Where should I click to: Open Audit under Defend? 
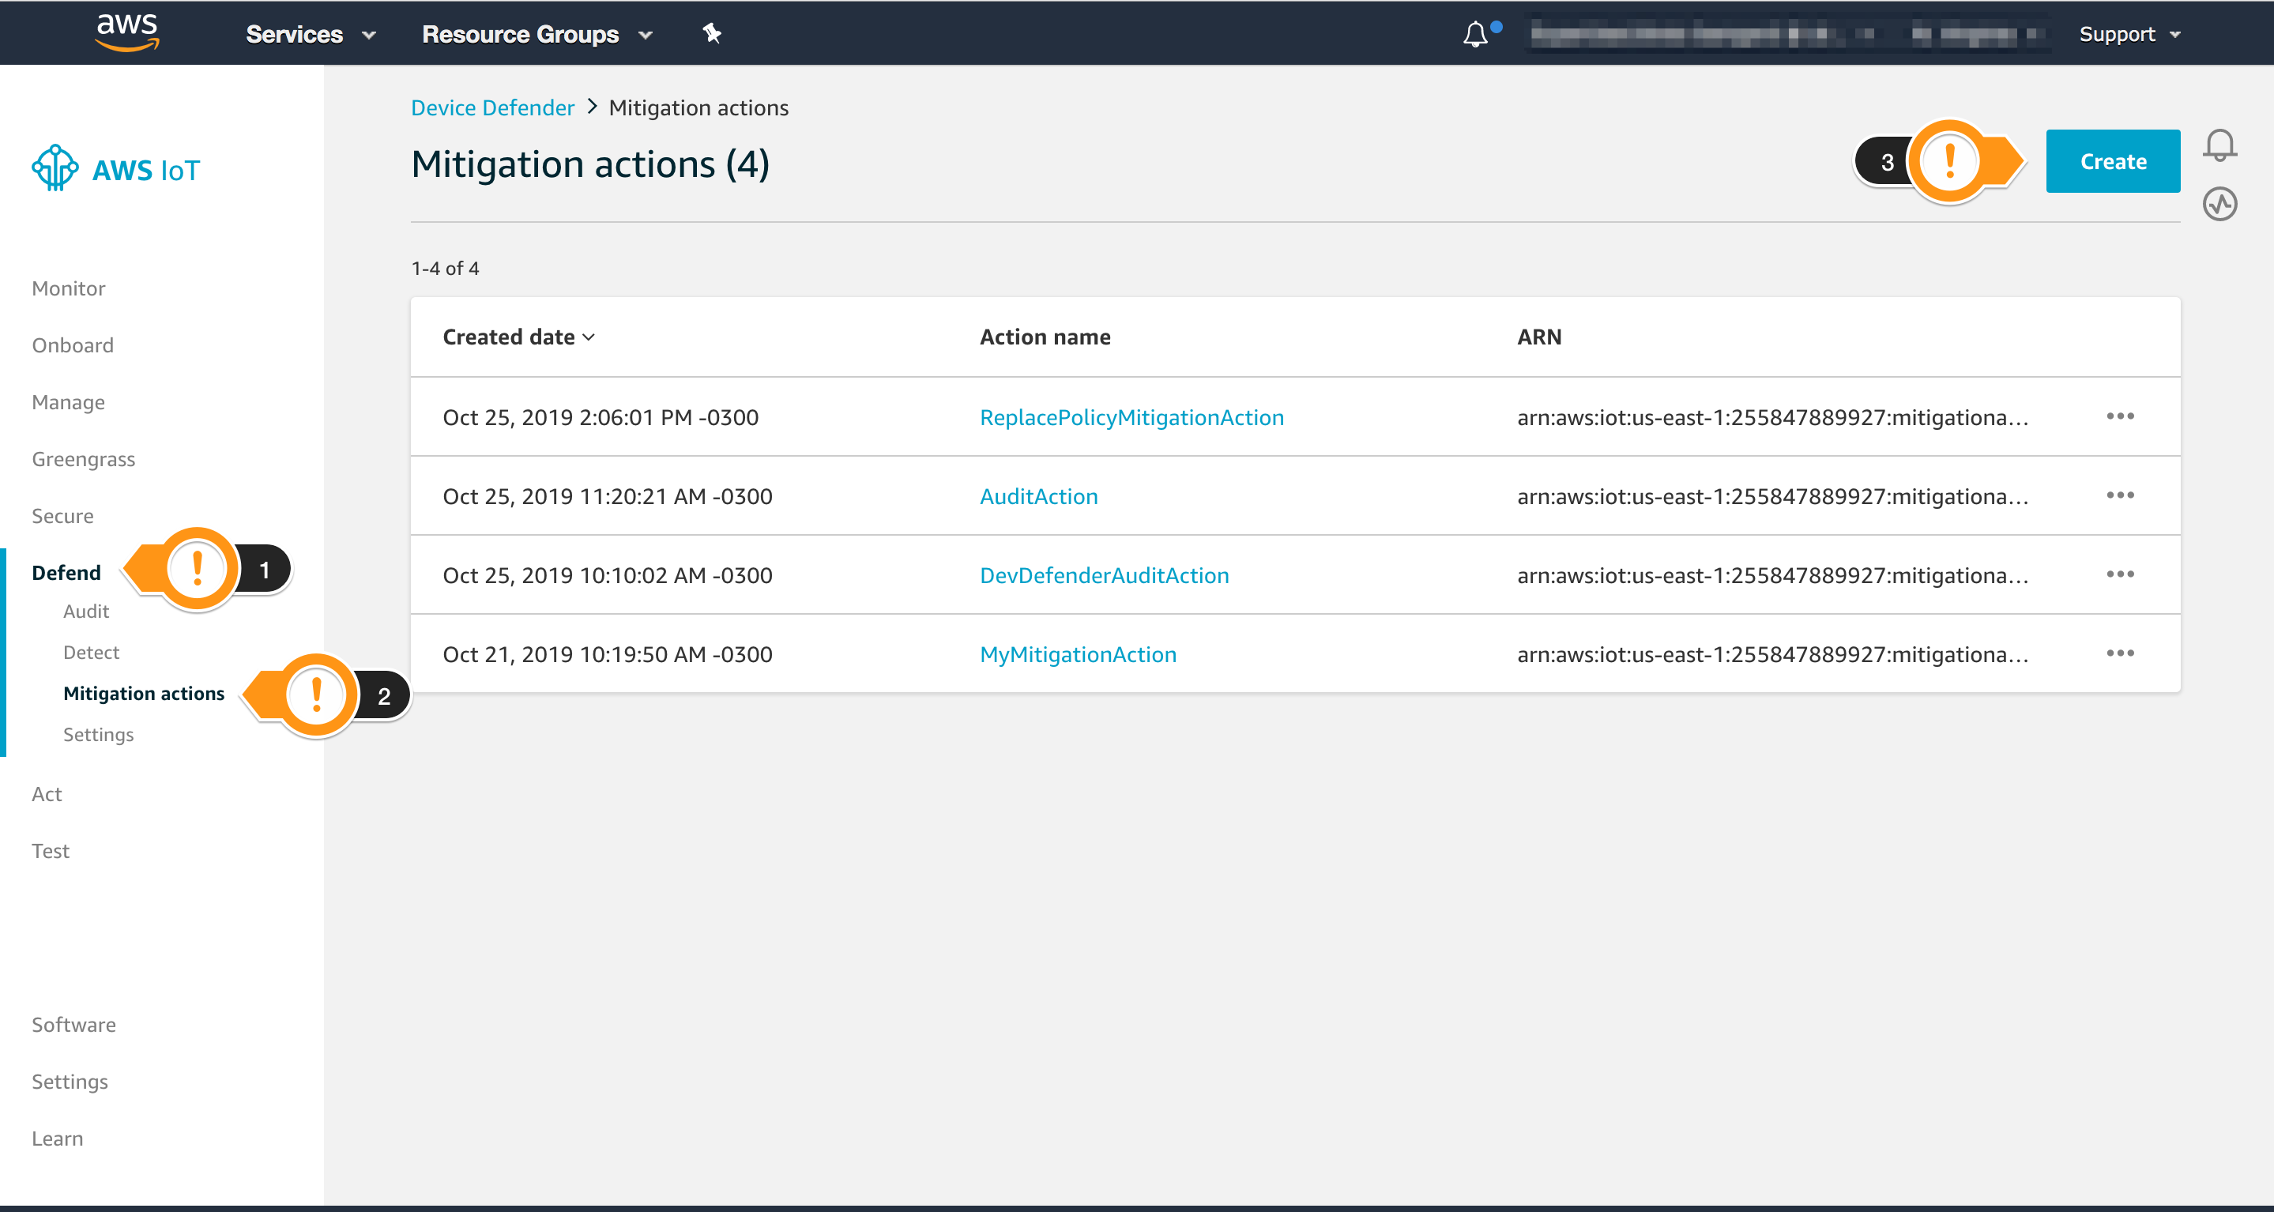coord(85,612)
